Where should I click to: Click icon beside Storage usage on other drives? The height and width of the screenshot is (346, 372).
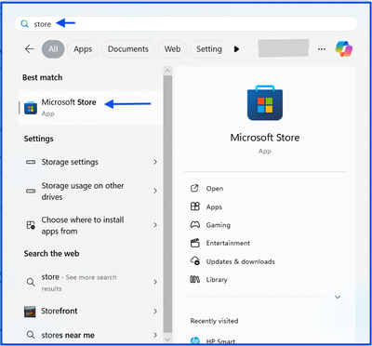click(x=31, y=191)
